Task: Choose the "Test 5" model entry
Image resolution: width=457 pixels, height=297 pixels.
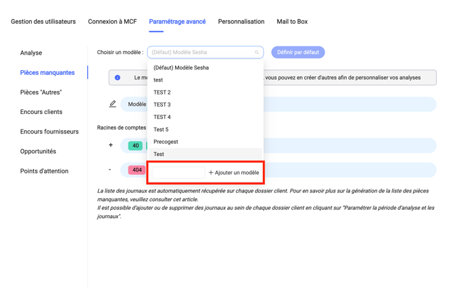Action: coord(161,130)
